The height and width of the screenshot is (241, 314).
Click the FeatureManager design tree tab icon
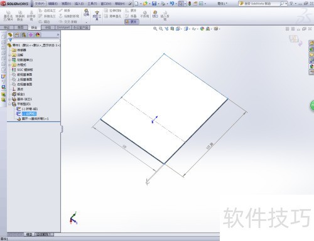10,35
